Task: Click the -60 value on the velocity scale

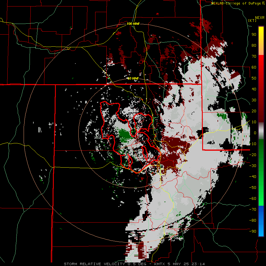Action: coord(253,199)
